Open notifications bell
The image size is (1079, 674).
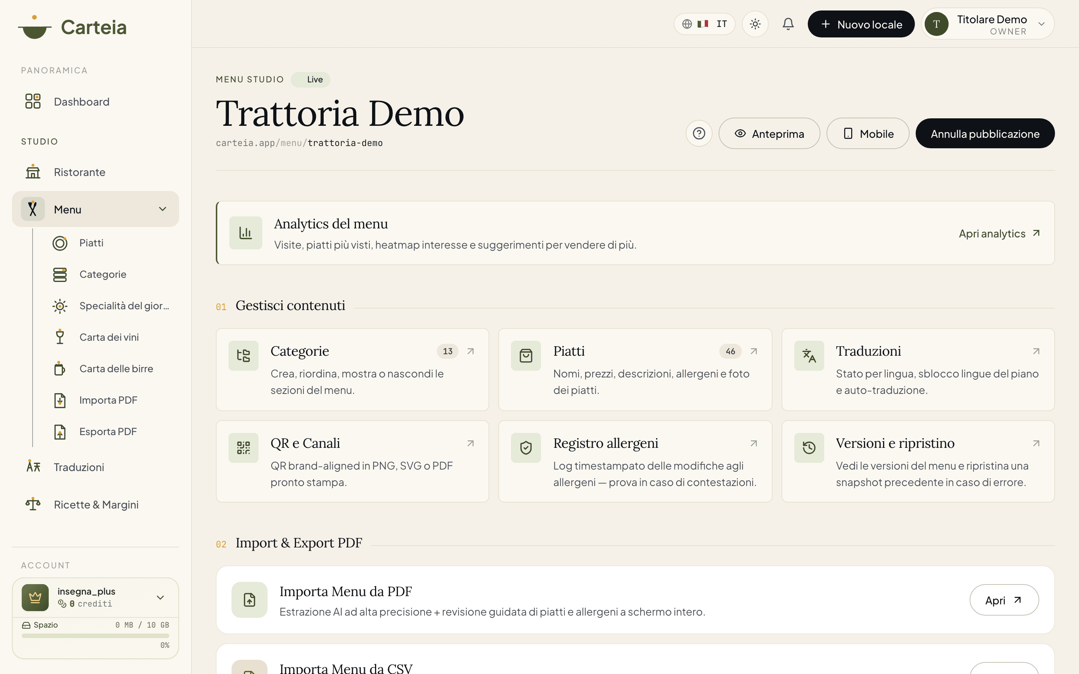[788, 24]
